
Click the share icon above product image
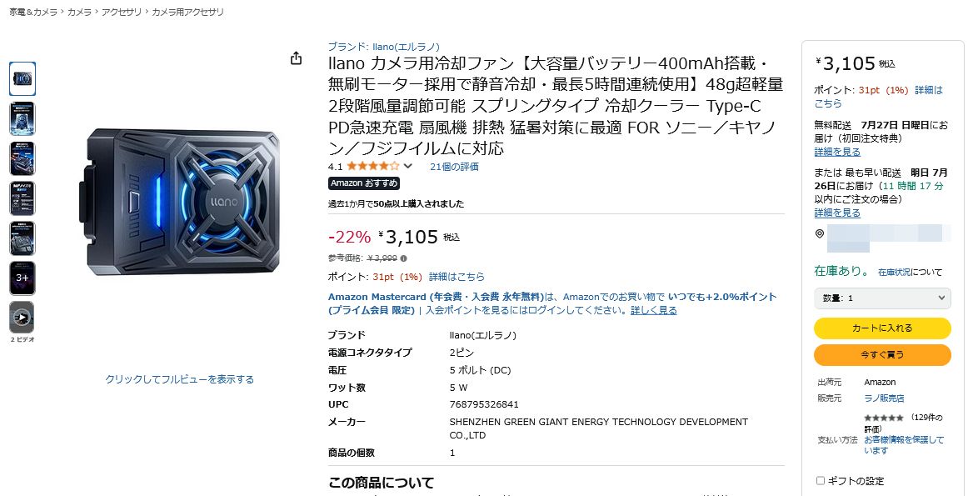point(296,58)
